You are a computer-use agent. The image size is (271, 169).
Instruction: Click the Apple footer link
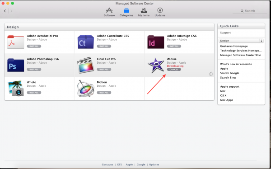click(129, 164)
